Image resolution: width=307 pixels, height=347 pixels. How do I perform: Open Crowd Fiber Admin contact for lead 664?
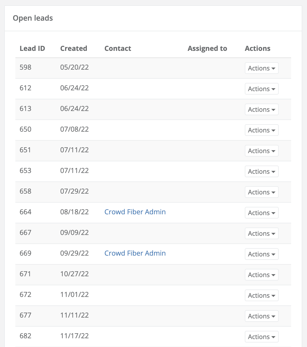coord(135,212)
